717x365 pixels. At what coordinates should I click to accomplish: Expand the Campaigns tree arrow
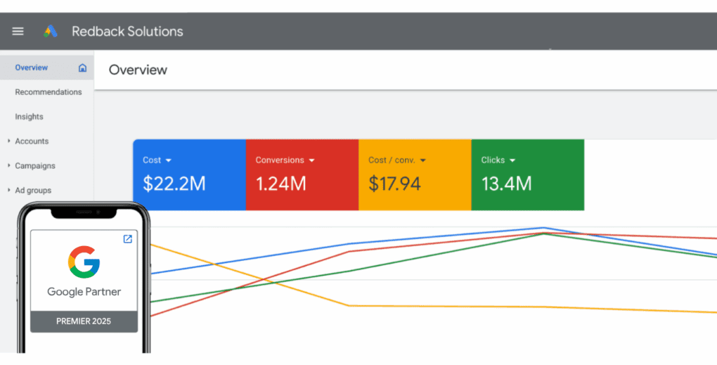(x=8, y=165)
